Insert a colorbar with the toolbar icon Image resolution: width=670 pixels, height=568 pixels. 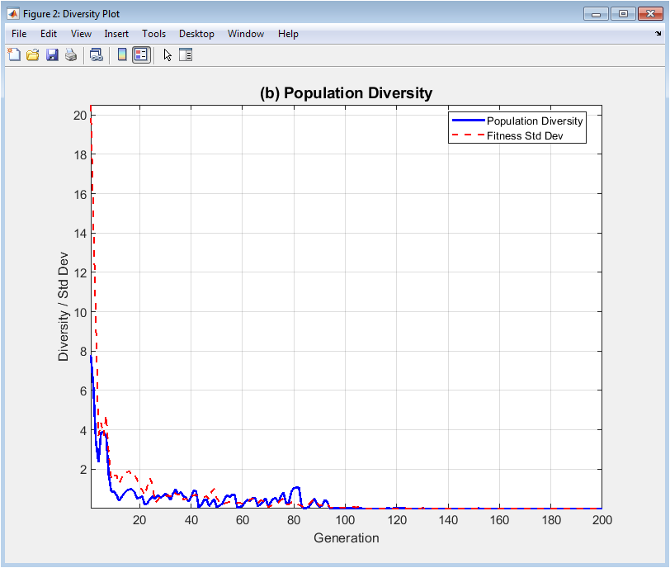pos(122,54)
